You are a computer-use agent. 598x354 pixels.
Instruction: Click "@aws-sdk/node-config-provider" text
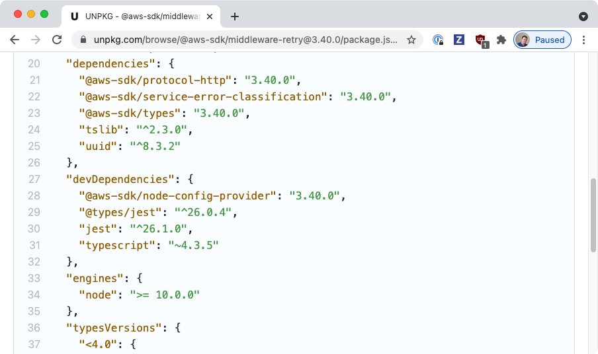[178, 195]
